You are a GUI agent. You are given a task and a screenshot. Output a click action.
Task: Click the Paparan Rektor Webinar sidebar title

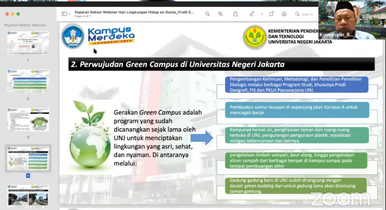(26, 25)
